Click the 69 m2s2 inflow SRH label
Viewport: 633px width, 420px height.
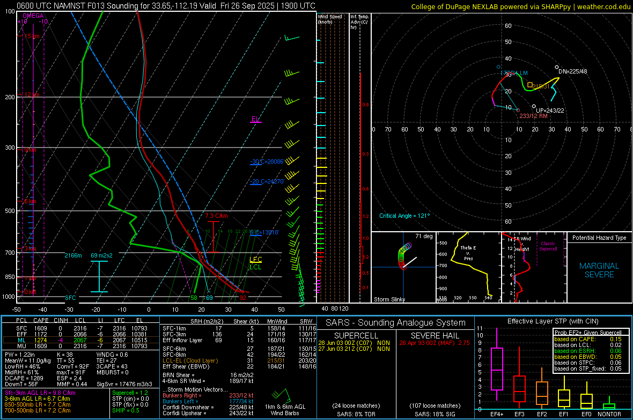pos(102,255)
